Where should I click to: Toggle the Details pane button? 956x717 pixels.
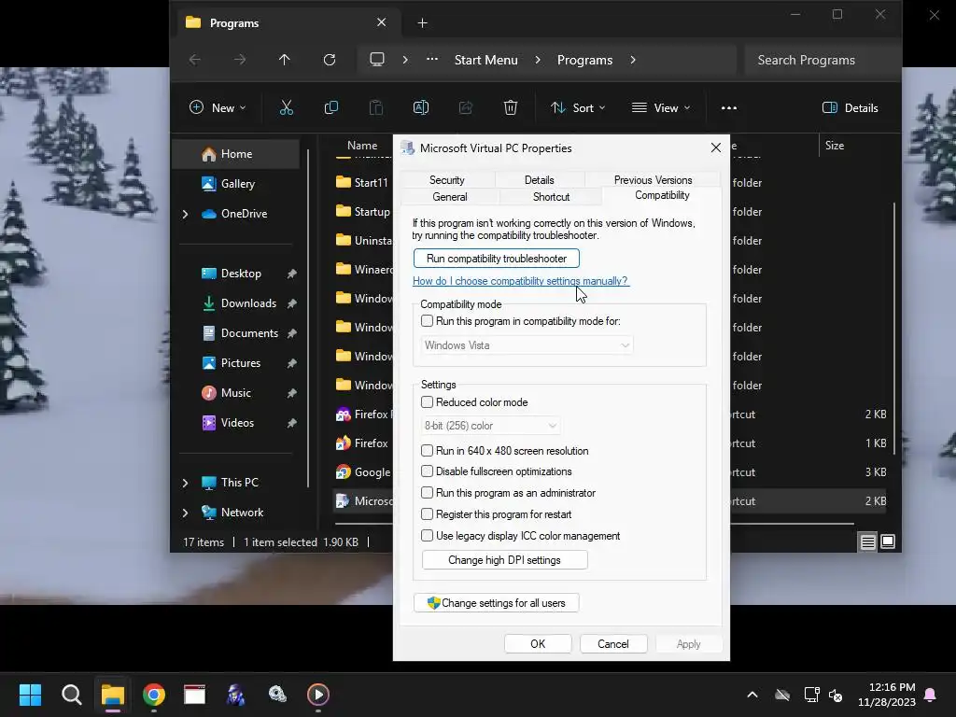tap(851, 108)
